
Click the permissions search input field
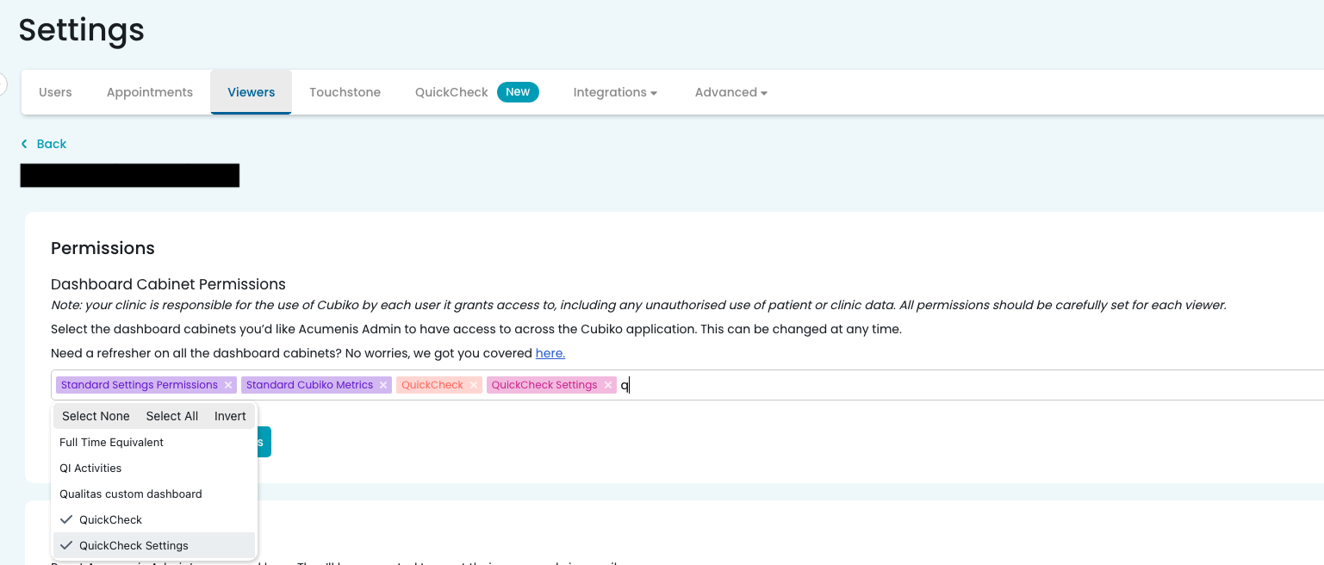click(x=775, y=385)
